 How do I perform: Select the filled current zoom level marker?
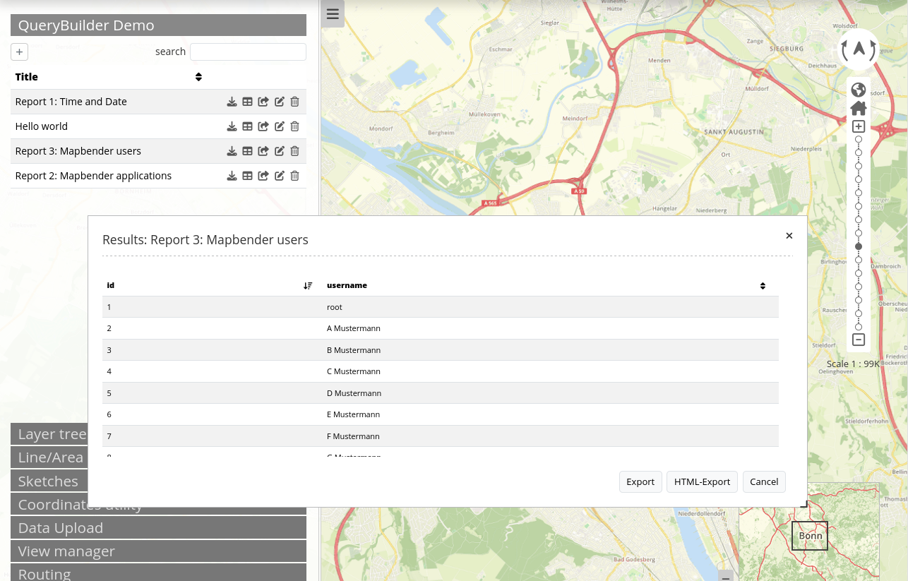pos(859,246)
